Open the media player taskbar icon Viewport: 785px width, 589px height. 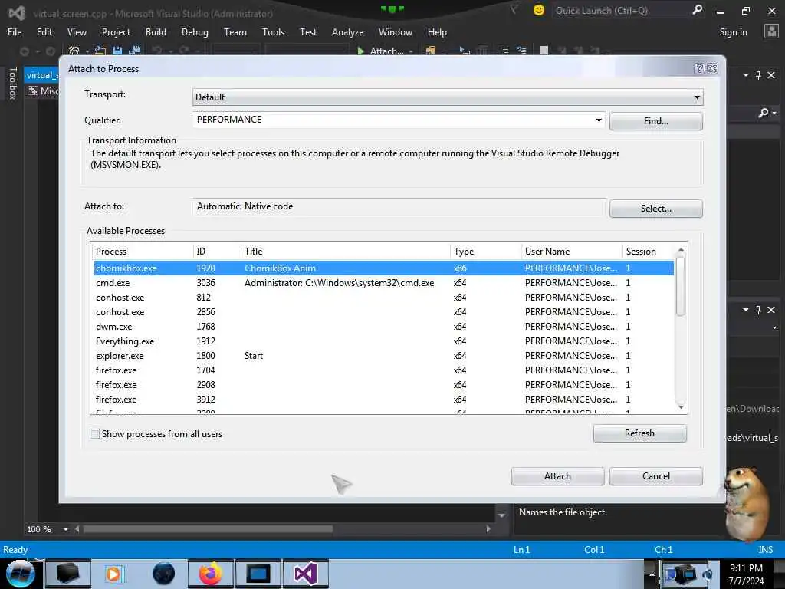[x=113, y=574]
